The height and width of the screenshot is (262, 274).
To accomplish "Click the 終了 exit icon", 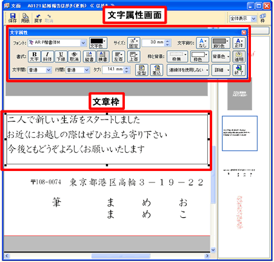I will [239, 70].
